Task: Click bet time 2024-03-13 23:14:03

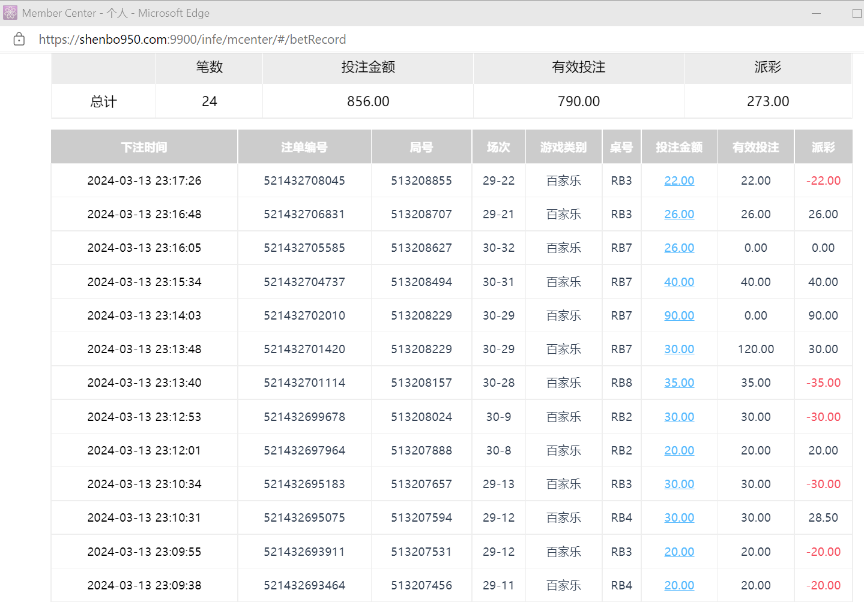Action: (144, 315)
